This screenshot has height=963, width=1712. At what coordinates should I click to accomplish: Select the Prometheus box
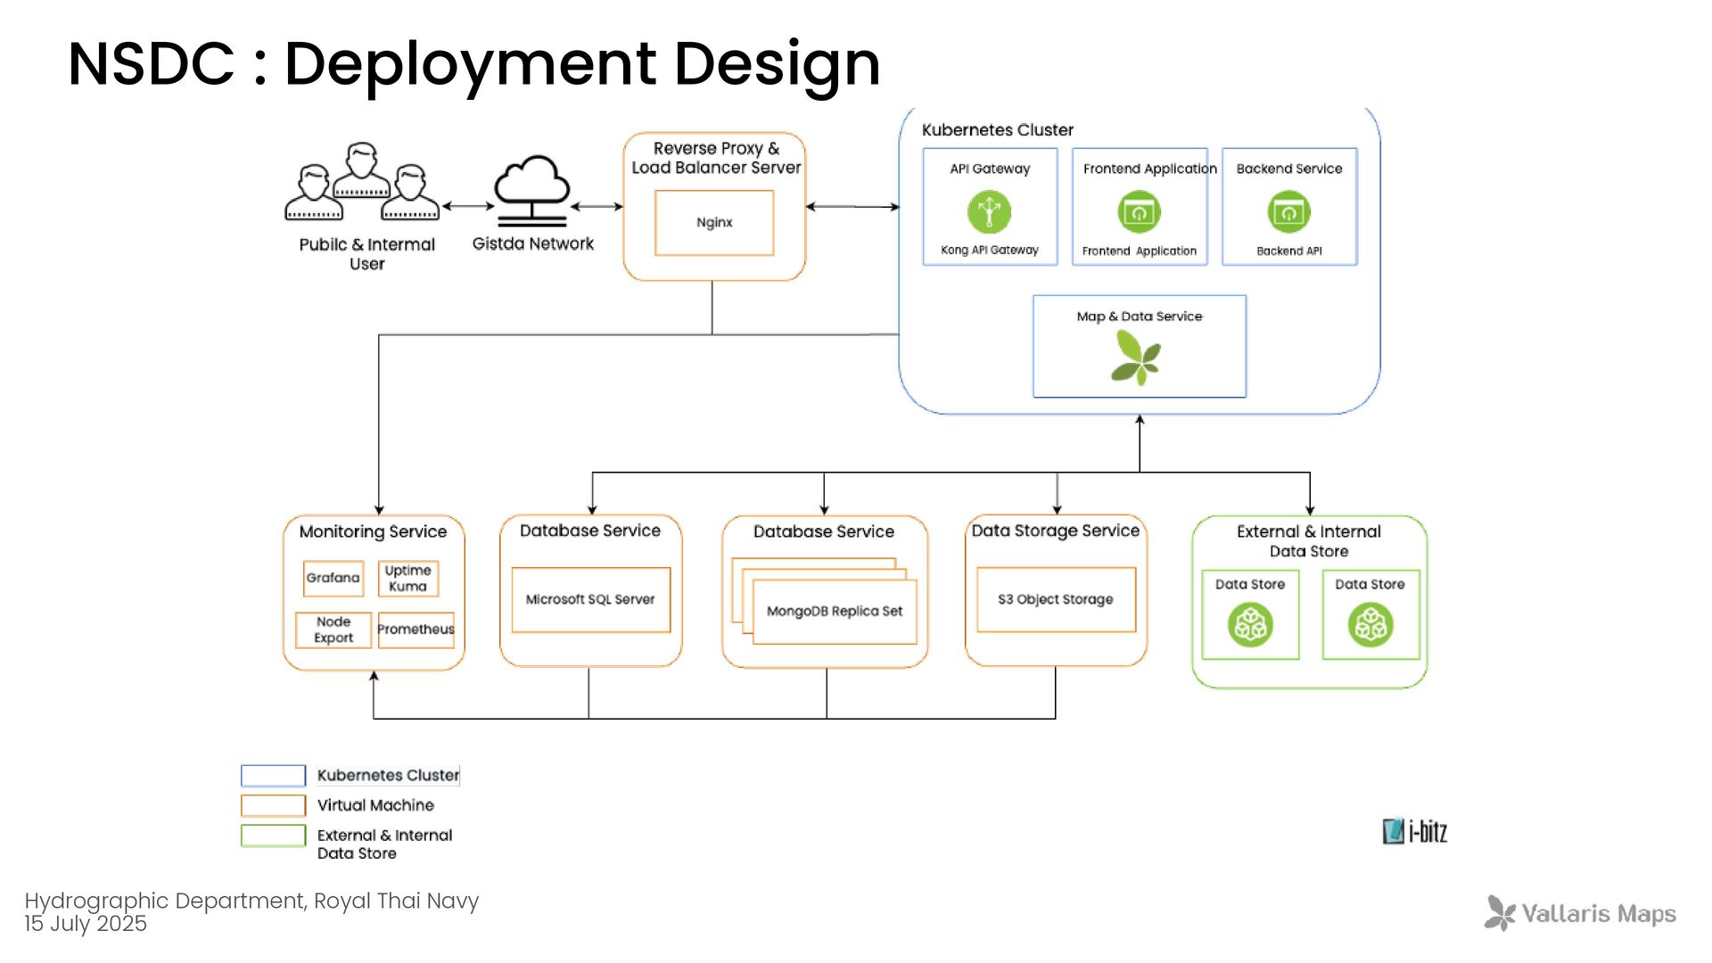click(x=416, y=630)
